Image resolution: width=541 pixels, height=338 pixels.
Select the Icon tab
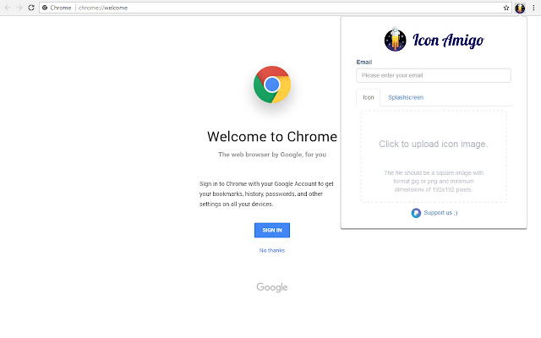(x=369, y=98)
